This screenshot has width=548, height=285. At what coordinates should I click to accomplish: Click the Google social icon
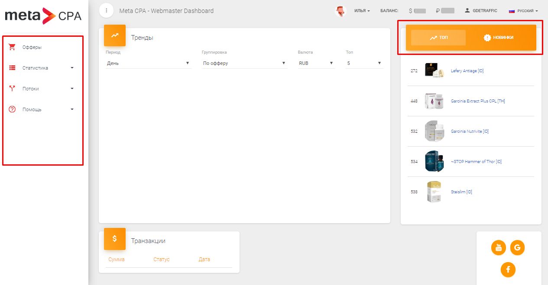point(517,248)
